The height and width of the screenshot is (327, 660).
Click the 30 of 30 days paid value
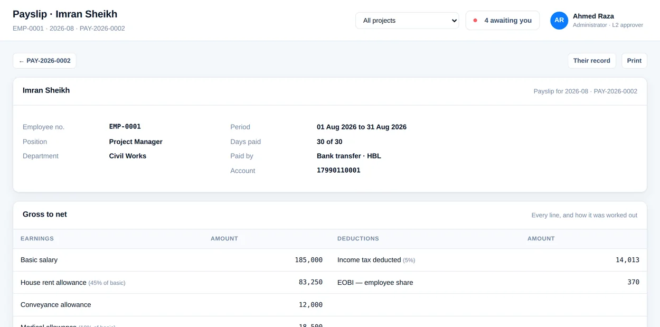329,142
